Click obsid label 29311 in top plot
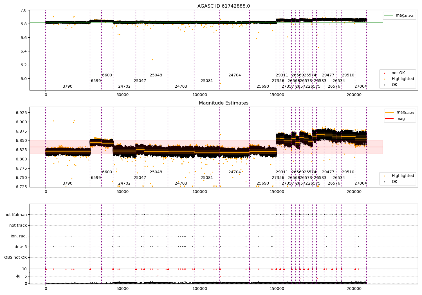Viewport: 422px width, 295px height. 282,75
